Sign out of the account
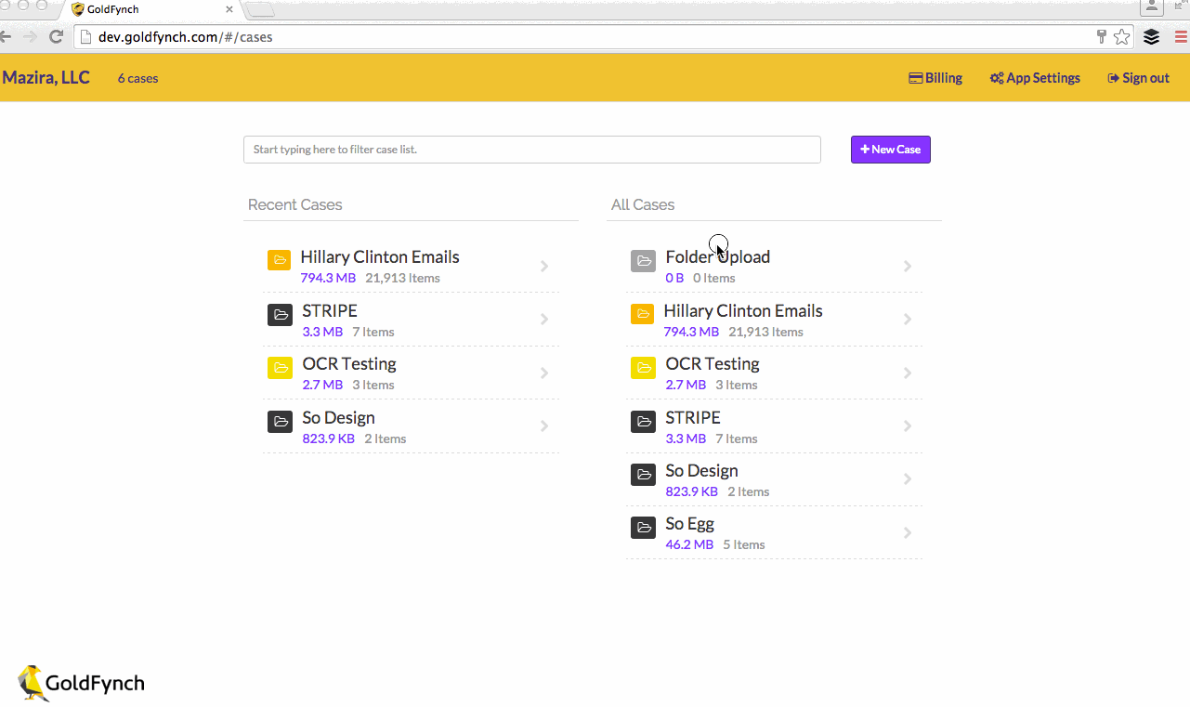Image resolution: width=1190 pixels, height=707 pixels. click(1138, 78)
